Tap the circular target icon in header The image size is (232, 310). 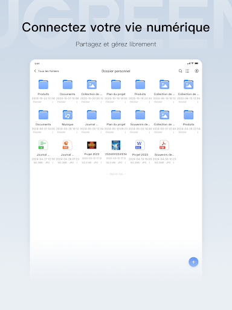tap(197, 71)
